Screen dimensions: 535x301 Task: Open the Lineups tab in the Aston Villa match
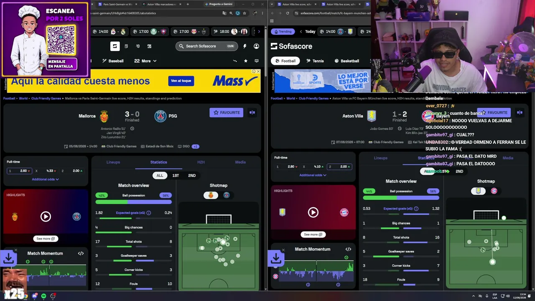381,158
